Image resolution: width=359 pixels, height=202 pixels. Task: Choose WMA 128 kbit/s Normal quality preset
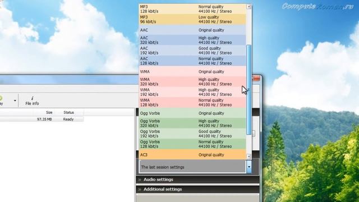coord(192,102)
